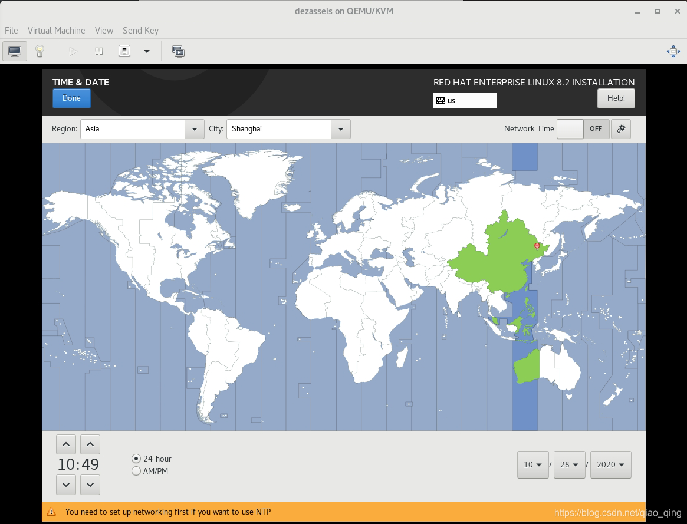The width and height of the screenshot is (687, 524).
Task: Show the graphical console monitor view
Action: [x=15, y=51]
